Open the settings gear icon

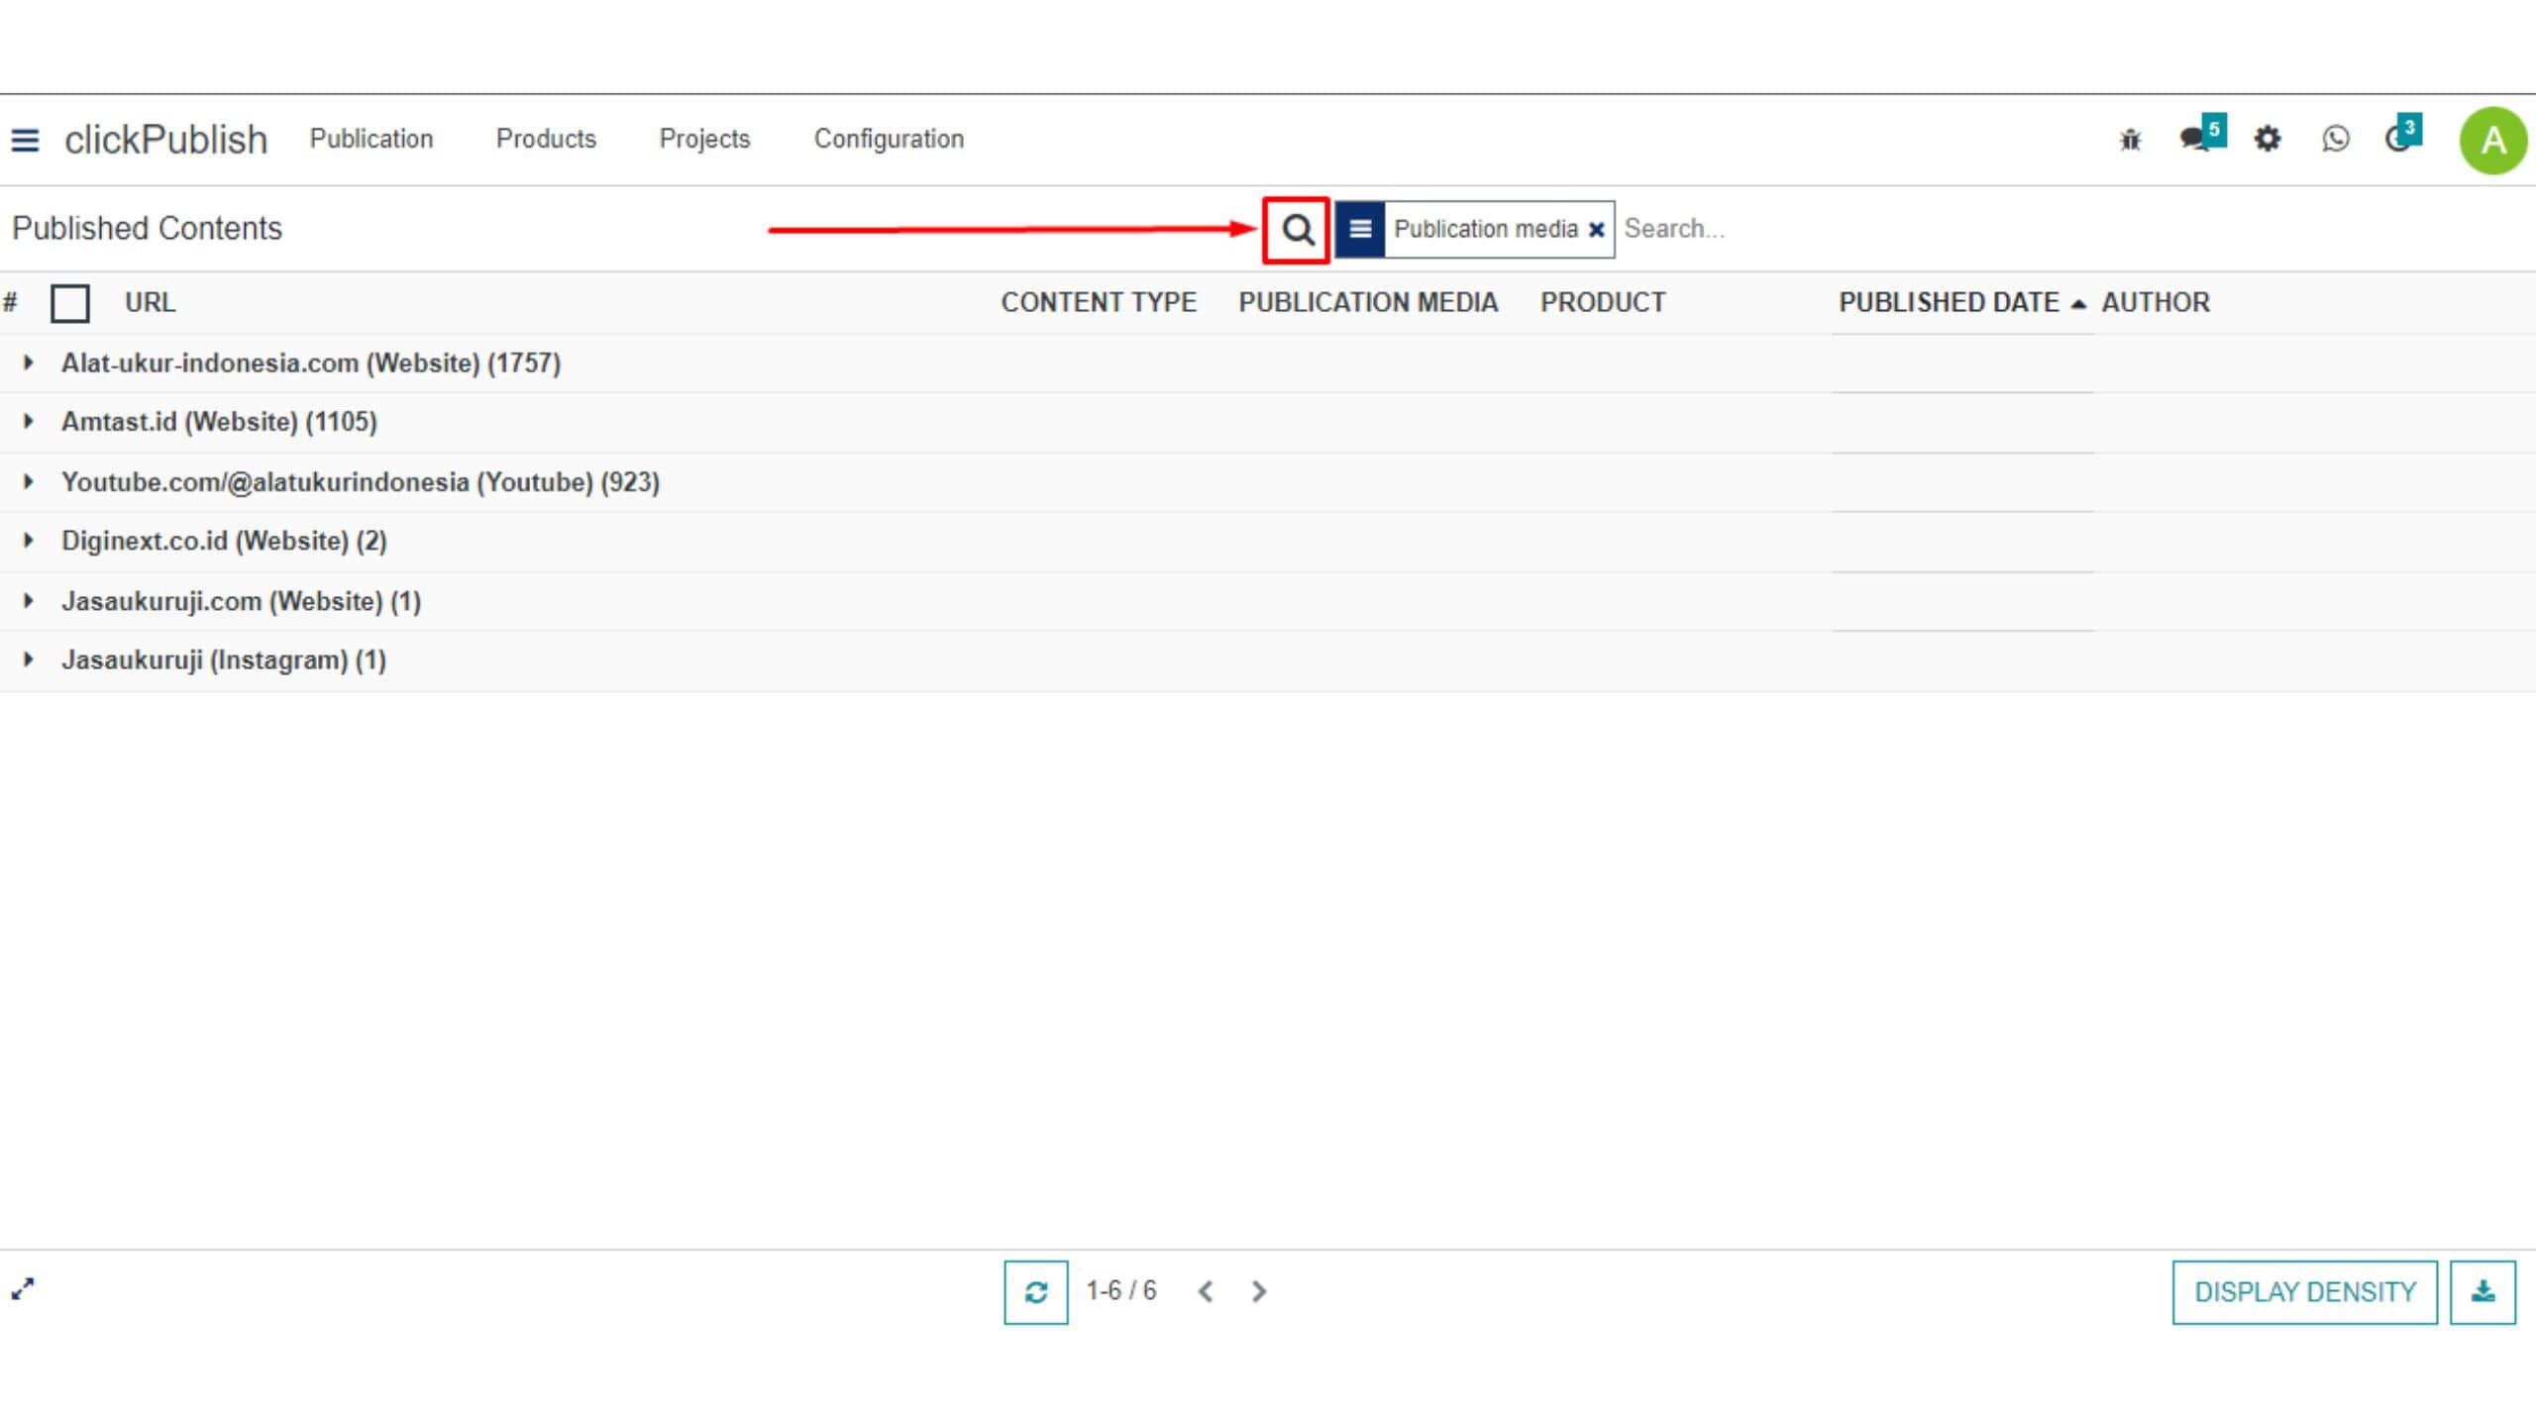tap(2268, 139)
